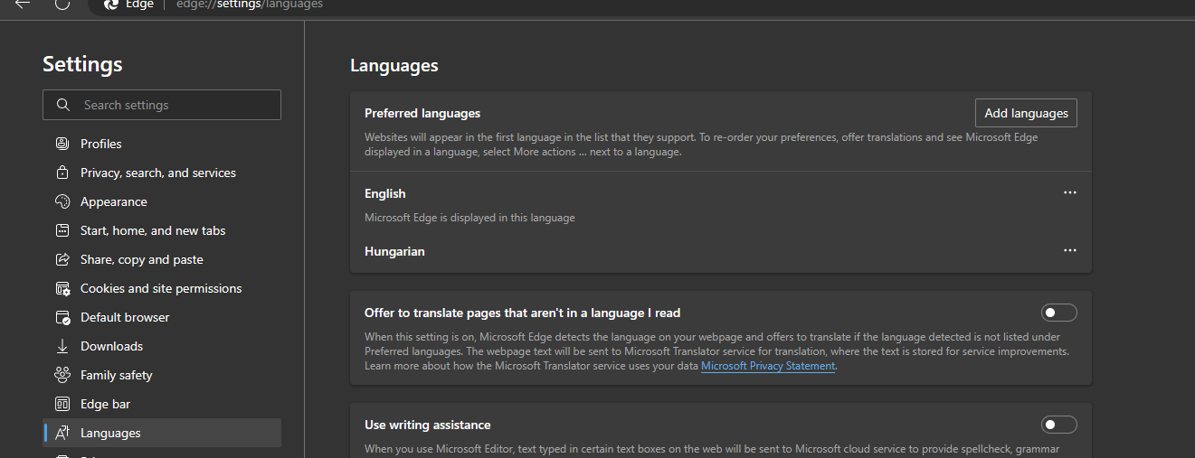
Task: Click the browser back arrow
Action: click(x=23, y=5)
